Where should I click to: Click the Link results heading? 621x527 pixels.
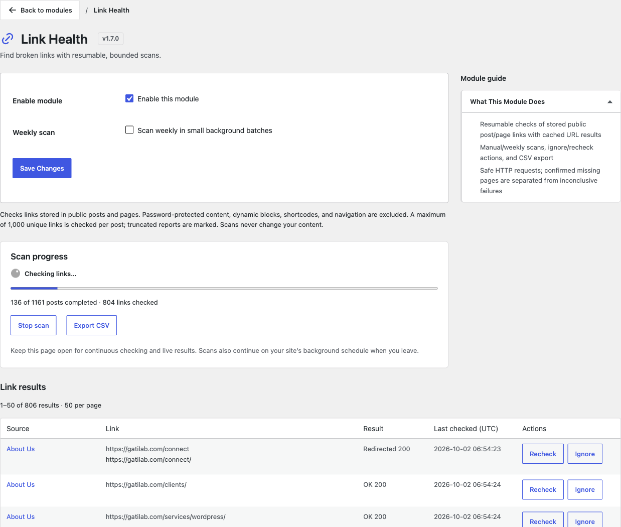[23, 387]
